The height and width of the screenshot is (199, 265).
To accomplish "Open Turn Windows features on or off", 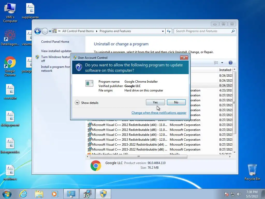I will coord(55,59).
